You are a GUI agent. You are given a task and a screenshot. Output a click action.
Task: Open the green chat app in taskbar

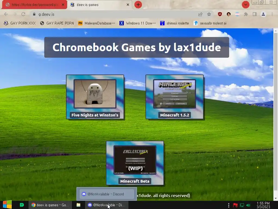(x=22, y=205)
